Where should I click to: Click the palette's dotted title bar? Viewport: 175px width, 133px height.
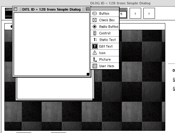(105, 8)
